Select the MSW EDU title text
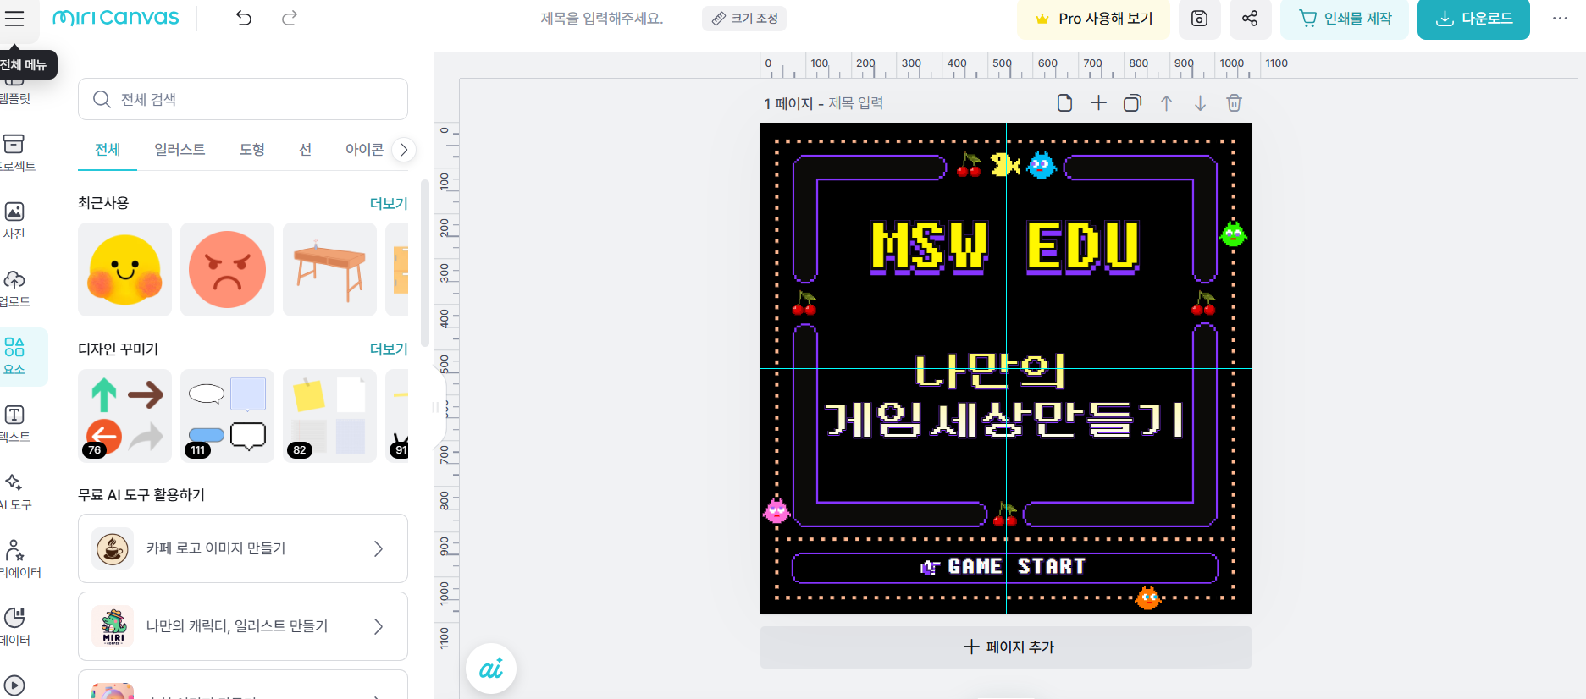1586x699 pixels. (1005, 247)
